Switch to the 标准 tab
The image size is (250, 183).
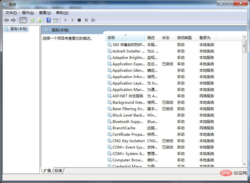point(58,171)
